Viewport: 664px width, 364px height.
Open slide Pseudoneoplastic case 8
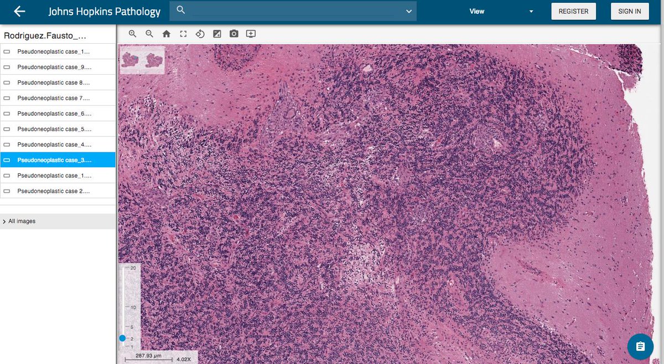(x=58, y=83)
